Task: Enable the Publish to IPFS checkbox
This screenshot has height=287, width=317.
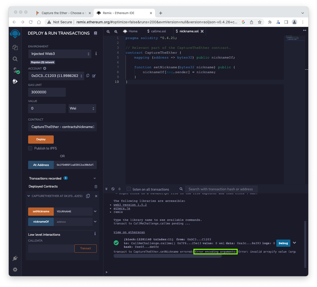Action: tap(30, 148)
